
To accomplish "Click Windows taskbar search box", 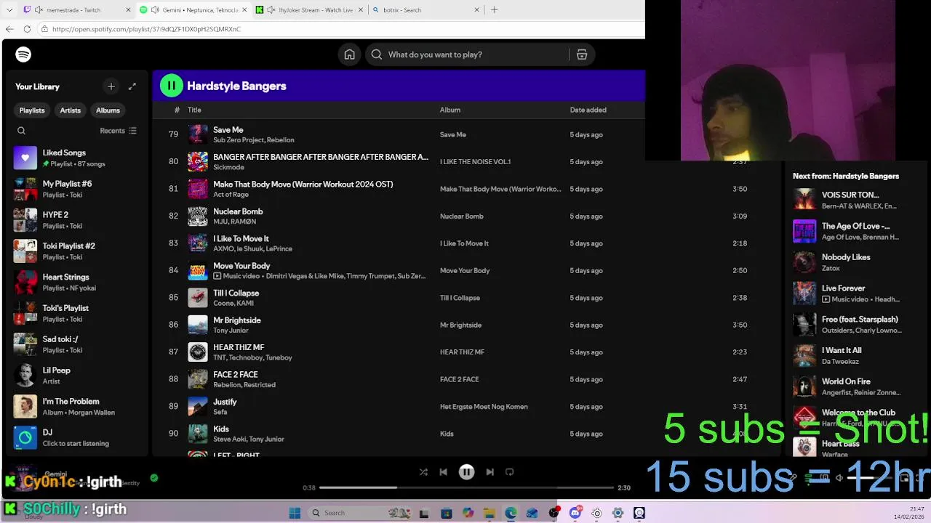I will click(x=360, y=513).
